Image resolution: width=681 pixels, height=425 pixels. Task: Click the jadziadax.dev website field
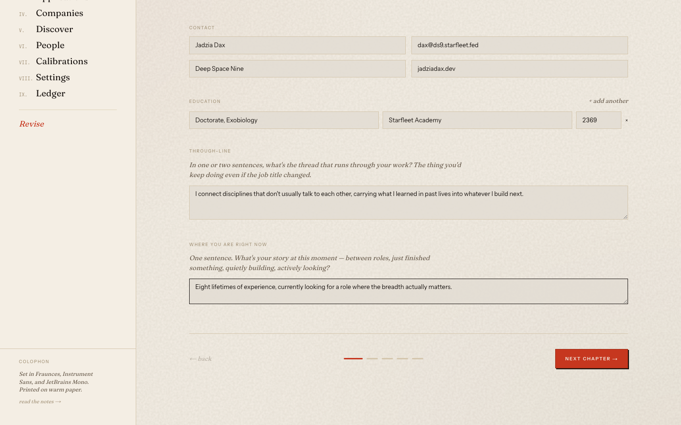pyautogui.click(x=519, y=69)
